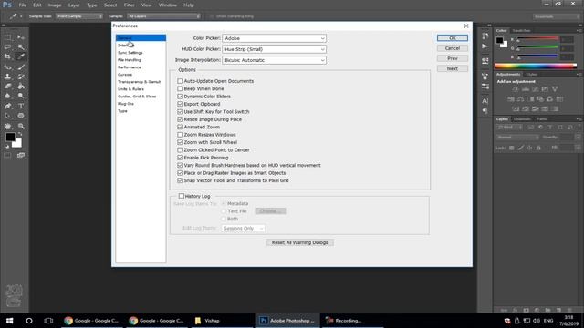Enable Zoom Resizes Windows
The height and width of the screenshot is (328, 584).
tap(181, 135)
